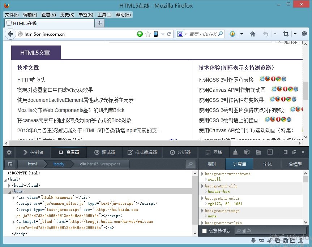The image size is (312, 247).
Task: Click the HTML5文章 section heading tab
Action: point(36,53)
